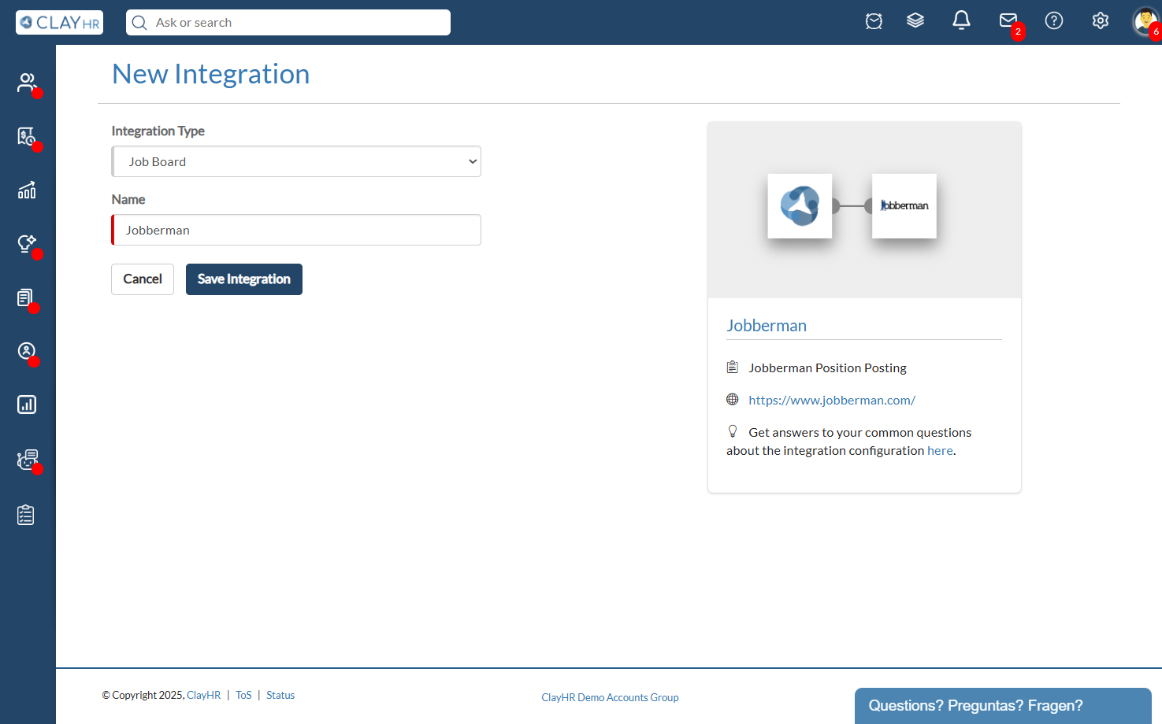This screenshot has height=724, width=1162.
Task: Open the ClayHR footer link
Action: pyautogui.click(x=204, y=696)
